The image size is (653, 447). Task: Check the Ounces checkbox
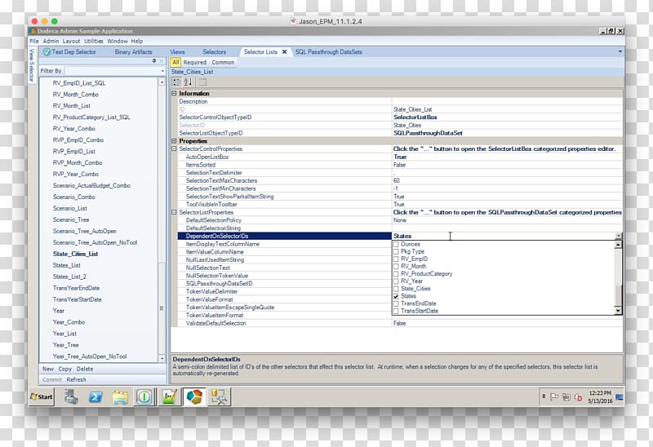(x=396, y=245)
